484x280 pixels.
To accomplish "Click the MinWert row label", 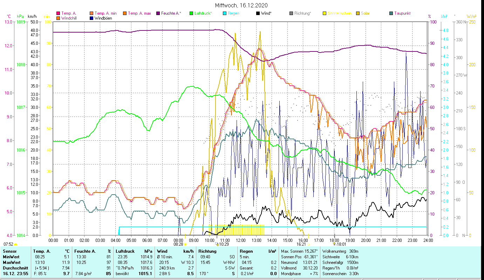I will pos(11,257).
